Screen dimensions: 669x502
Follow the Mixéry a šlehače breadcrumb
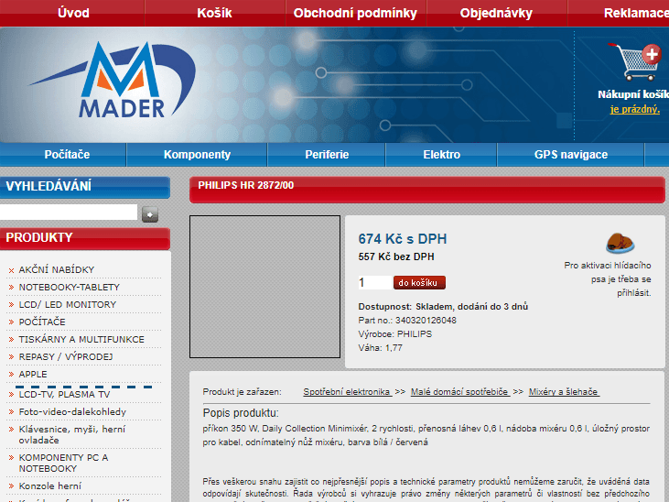(564, 392)
